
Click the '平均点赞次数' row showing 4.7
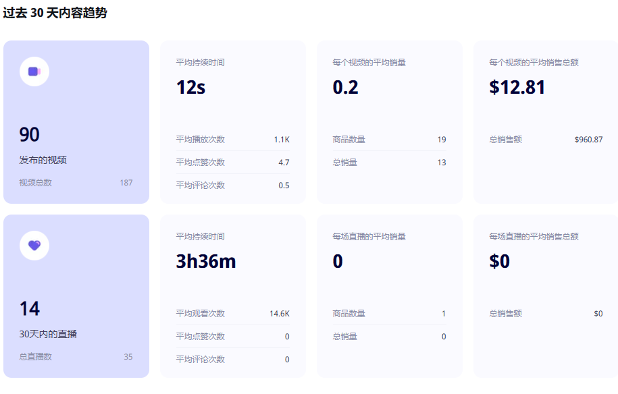click(232, 163)
